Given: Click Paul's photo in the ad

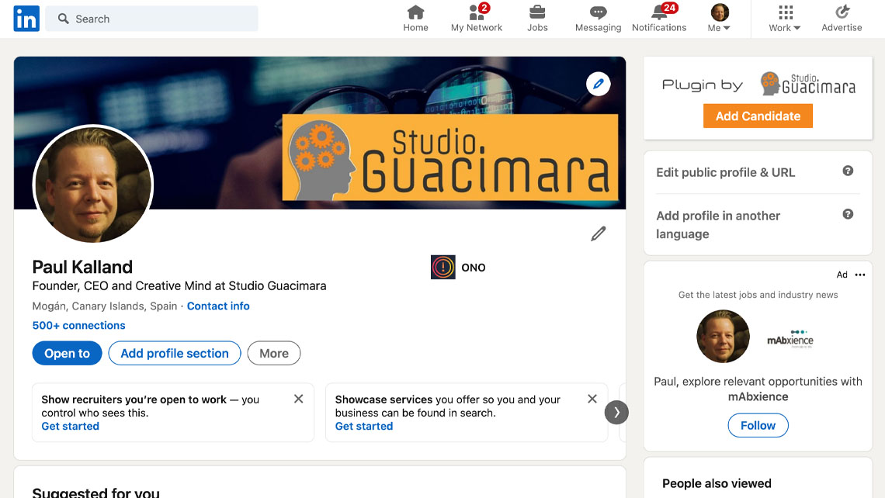Looking at the screenshot, I should 723,336.
